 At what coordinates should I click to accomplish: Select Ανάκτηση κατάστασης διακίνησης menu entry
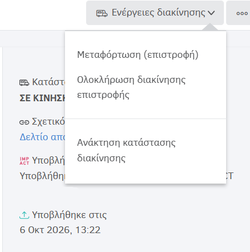click(x=127, y=150)
